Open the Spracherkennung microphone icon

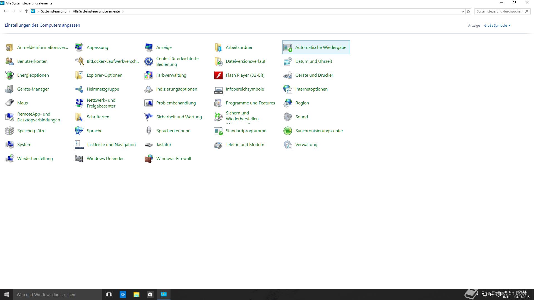click(149, 131)
